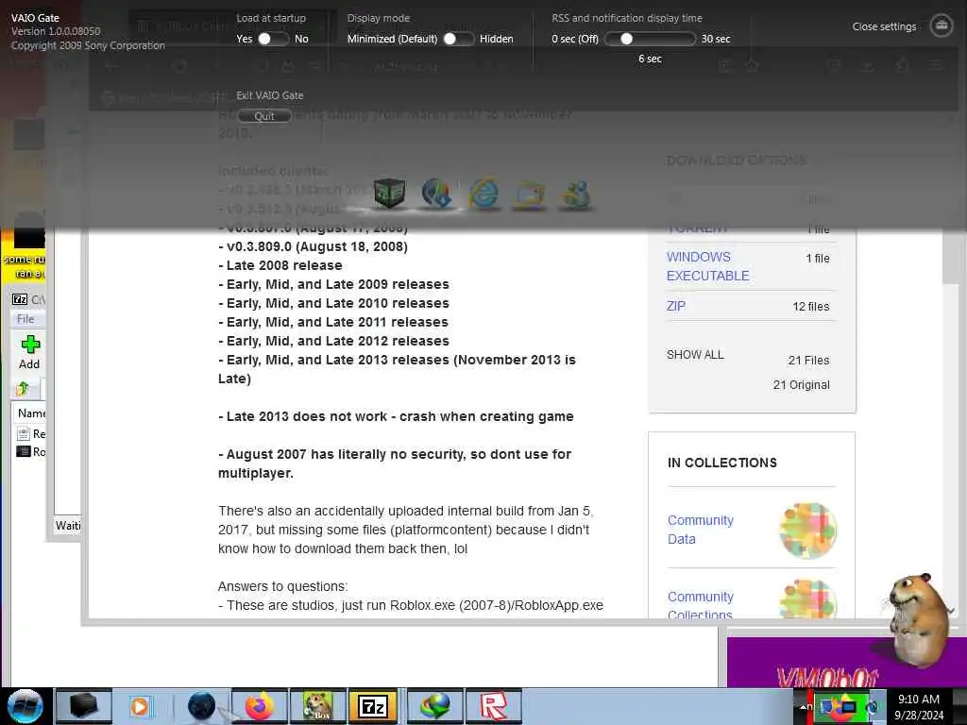Click the Close settings toolbox icon
Viewport: 967px width, 725px height.
click(942, 25)
